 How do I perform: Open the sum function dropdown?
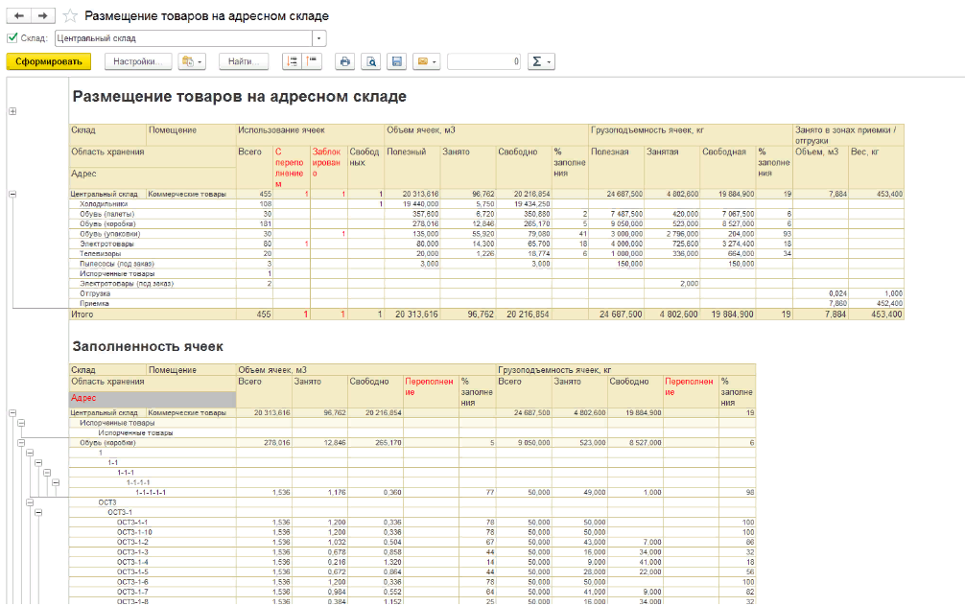pyautogui.click(x=542, y=61)
